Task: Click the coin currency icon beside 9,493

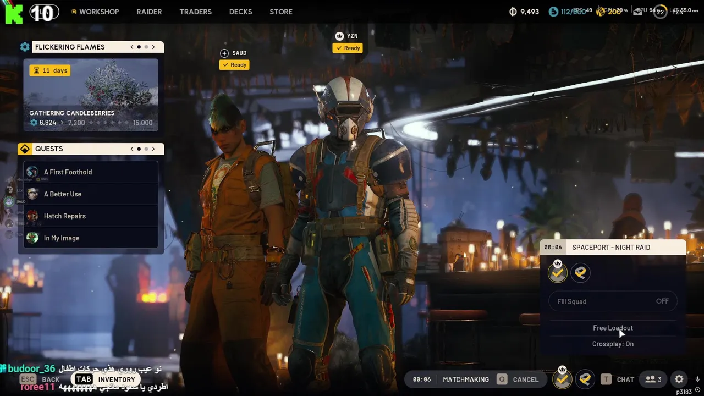Action: tap(514, 12)
